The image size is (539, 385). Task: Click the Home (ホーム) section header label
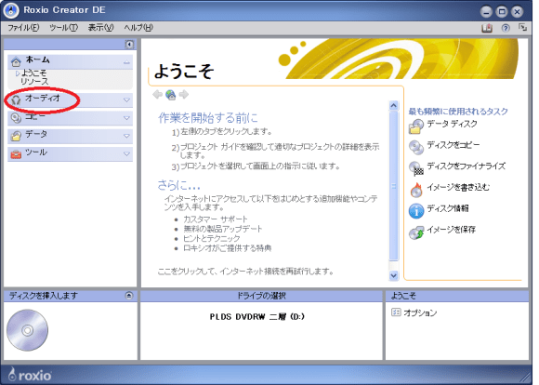37,60
